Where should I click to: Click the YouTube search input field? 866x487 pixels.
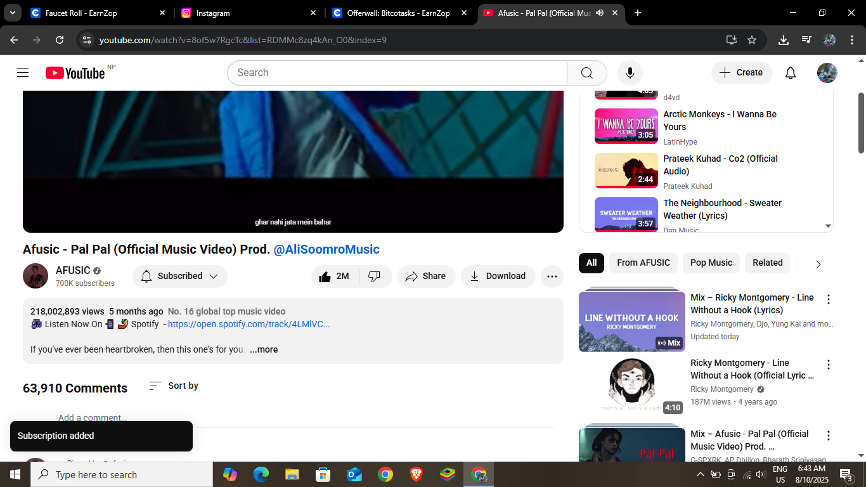point(397,73)
